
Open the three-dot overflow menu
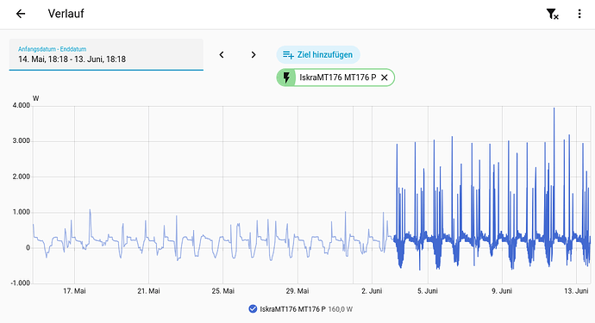[x=579, y=14]
